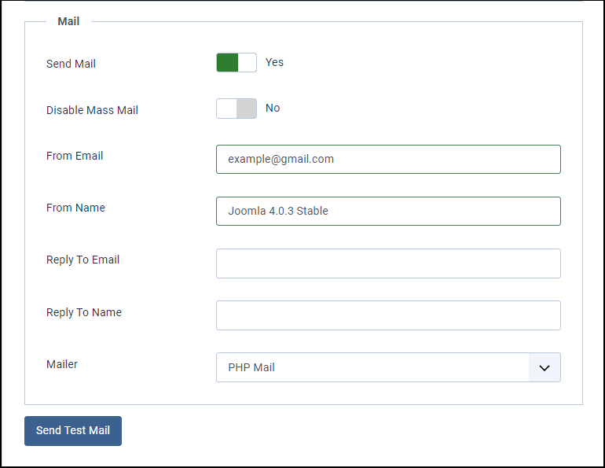The width and height of the screenshot is (605, 468).
Task: Click the Disable Mass Mail label text
Action: point(92,110)
